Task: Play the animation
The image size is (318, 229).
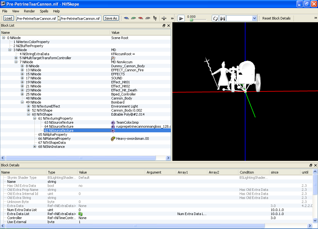Action: click(x=181, y=18)
